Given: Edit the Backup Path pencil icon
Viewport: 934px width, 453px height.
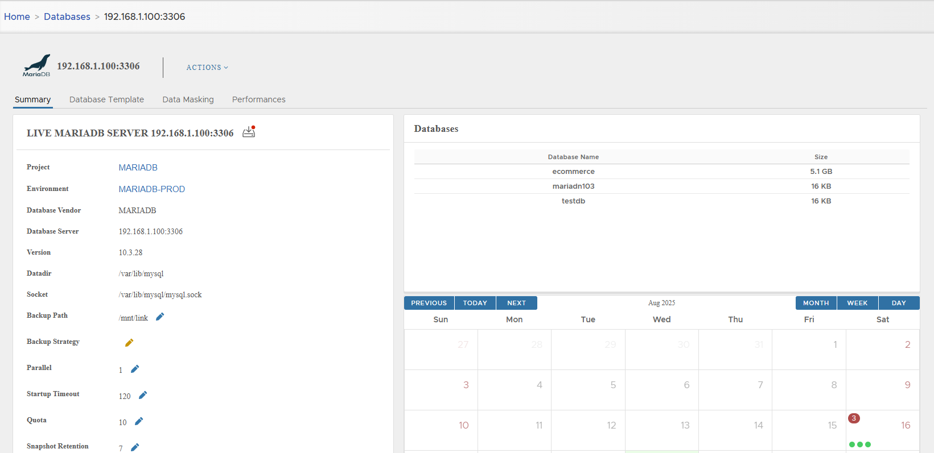Looking at the screenshot, I should click(x=160, y=317).
